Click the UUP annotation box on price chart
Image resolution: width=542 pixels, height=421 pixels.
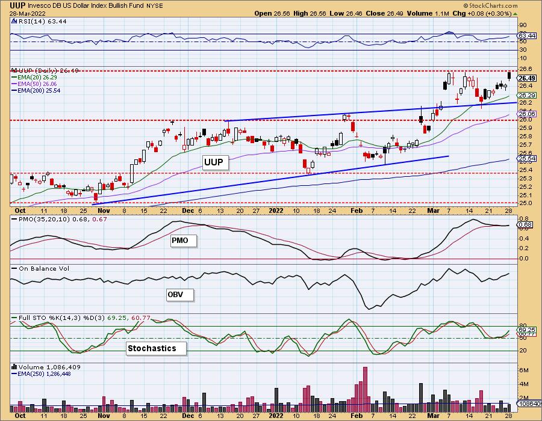(216, 162)
